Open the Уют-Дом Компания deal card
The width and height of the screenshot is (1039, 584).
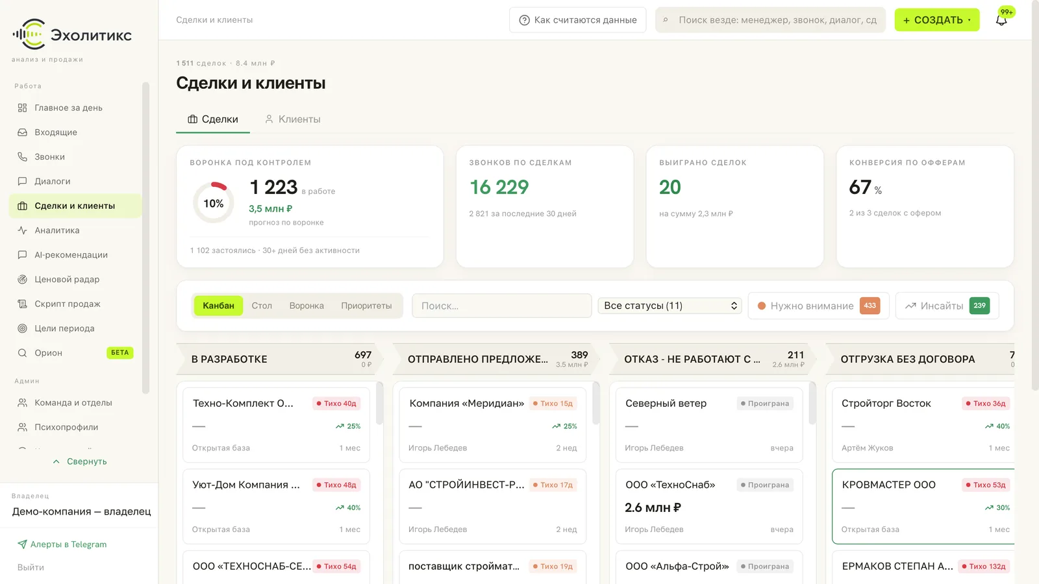[277, 506]
